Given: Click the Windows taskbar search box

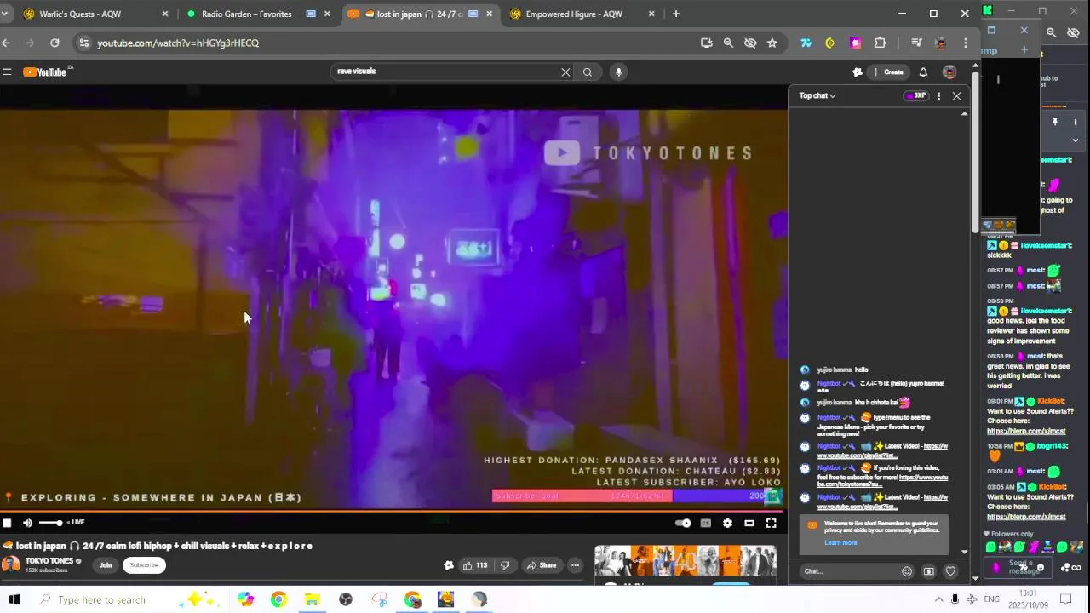Looking at the screenshot, I should pyautogui.click(x=128, y=599).
